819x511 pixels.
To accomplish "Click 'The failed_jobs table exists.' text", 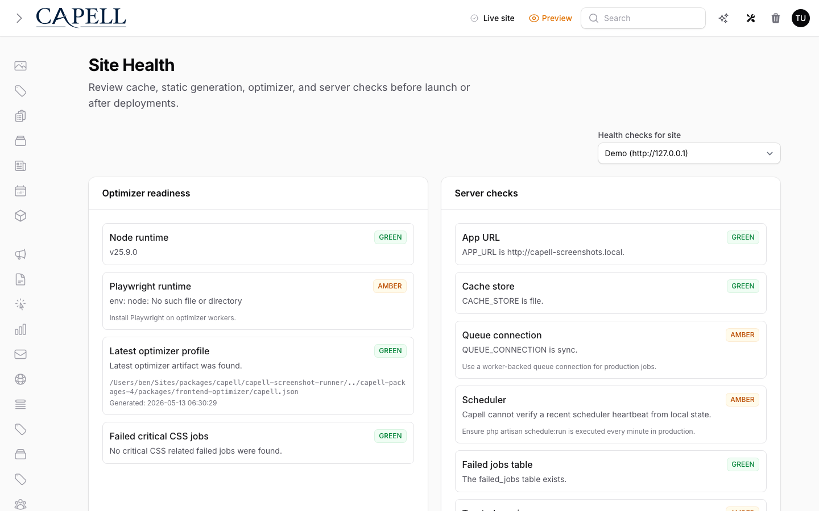I will (514, 479).
